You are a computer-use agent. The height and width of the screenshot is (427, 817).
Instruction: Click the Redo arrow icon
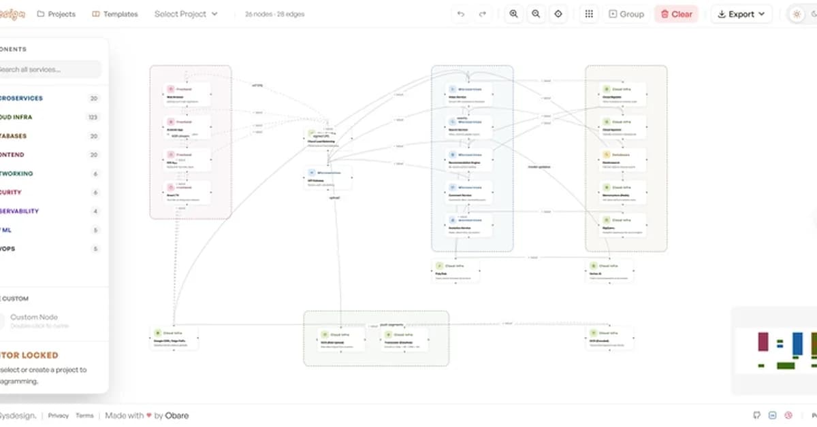click(x=484, y=14)
